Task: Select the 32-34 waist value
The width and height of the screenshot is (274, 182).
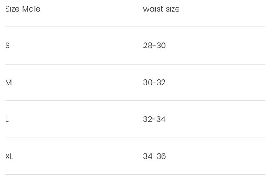Action: coord(154,119)
